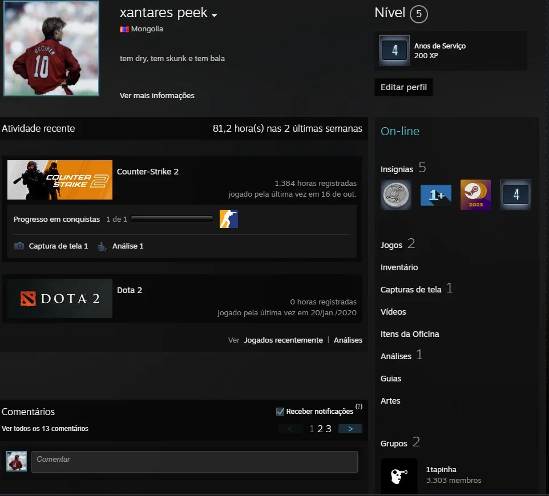Select comments page 2
The width and height of the screenshot is (549, 496).
[320, 429]
